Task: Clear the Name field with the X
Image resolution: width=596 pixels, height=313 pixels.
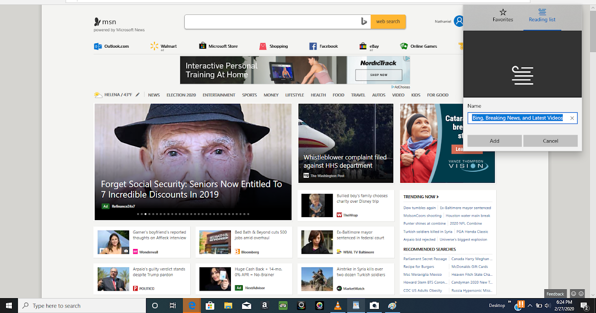Action: [572, 118]
